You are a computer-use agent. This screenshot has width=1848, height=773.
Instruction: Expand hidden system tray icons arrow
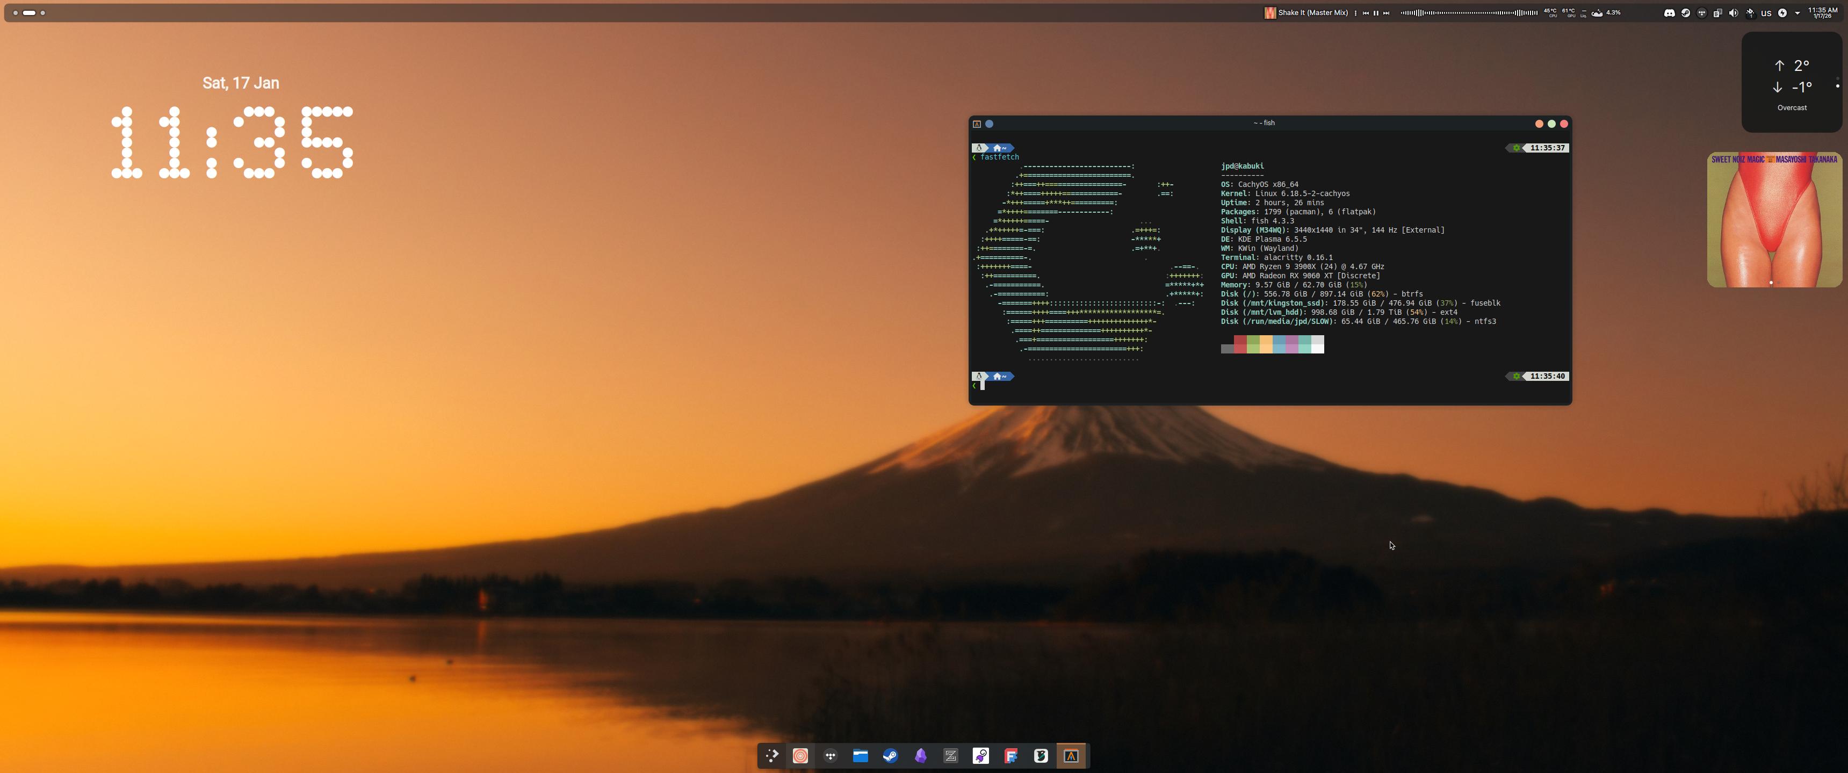point(1798,13)
